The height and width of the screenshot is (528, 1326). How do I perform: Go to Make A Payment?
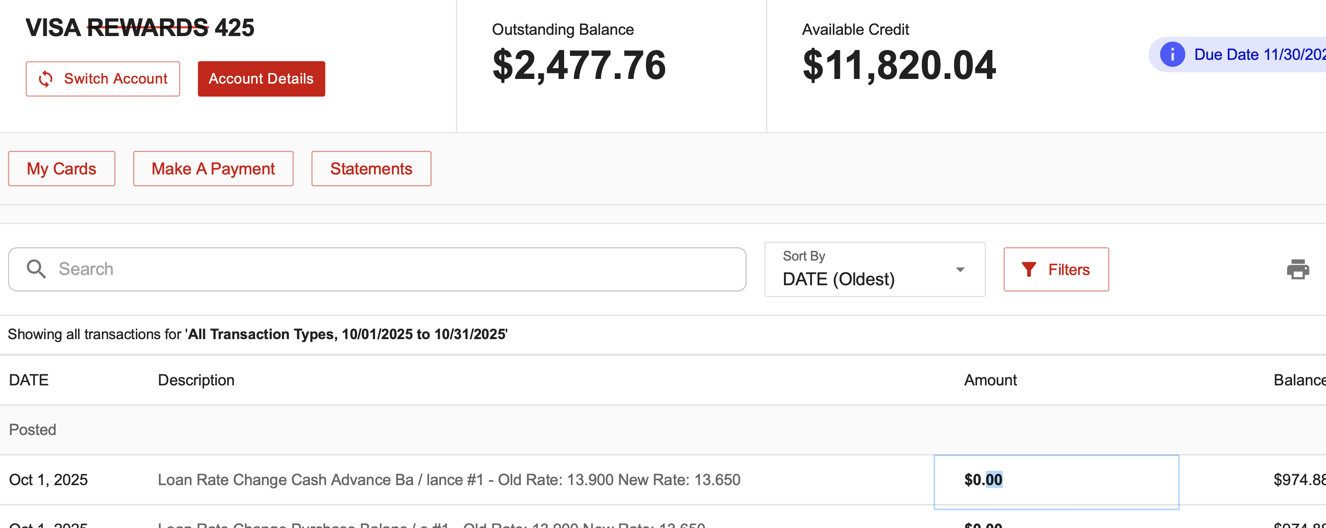[x=213, y=168]
